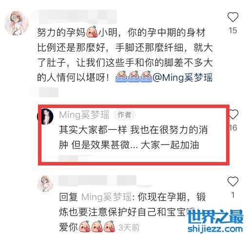Tap the 世界之最 shijiezz.com watermark

(x=215, y=221)
